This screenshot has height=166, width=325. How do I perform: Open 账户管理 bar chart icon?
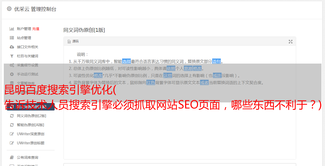tap(12, 29)
